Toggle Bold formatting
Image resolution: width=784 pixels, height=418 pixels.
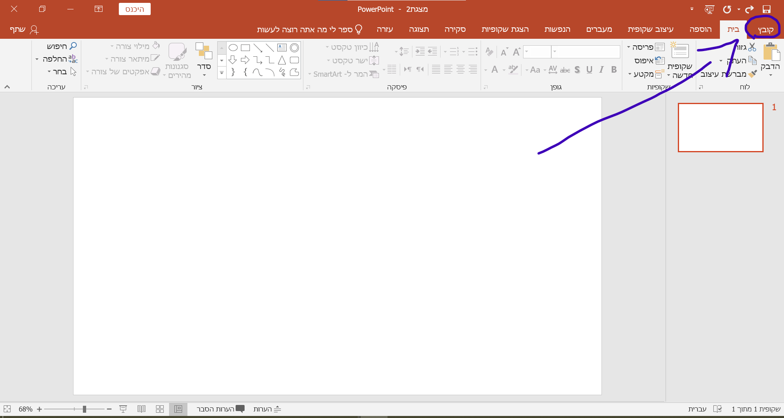[x=614, y=70]
